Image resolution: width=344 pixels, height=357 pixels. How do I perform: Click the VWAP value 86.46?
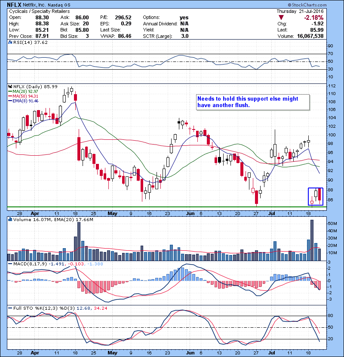click(x=125, y=36)
